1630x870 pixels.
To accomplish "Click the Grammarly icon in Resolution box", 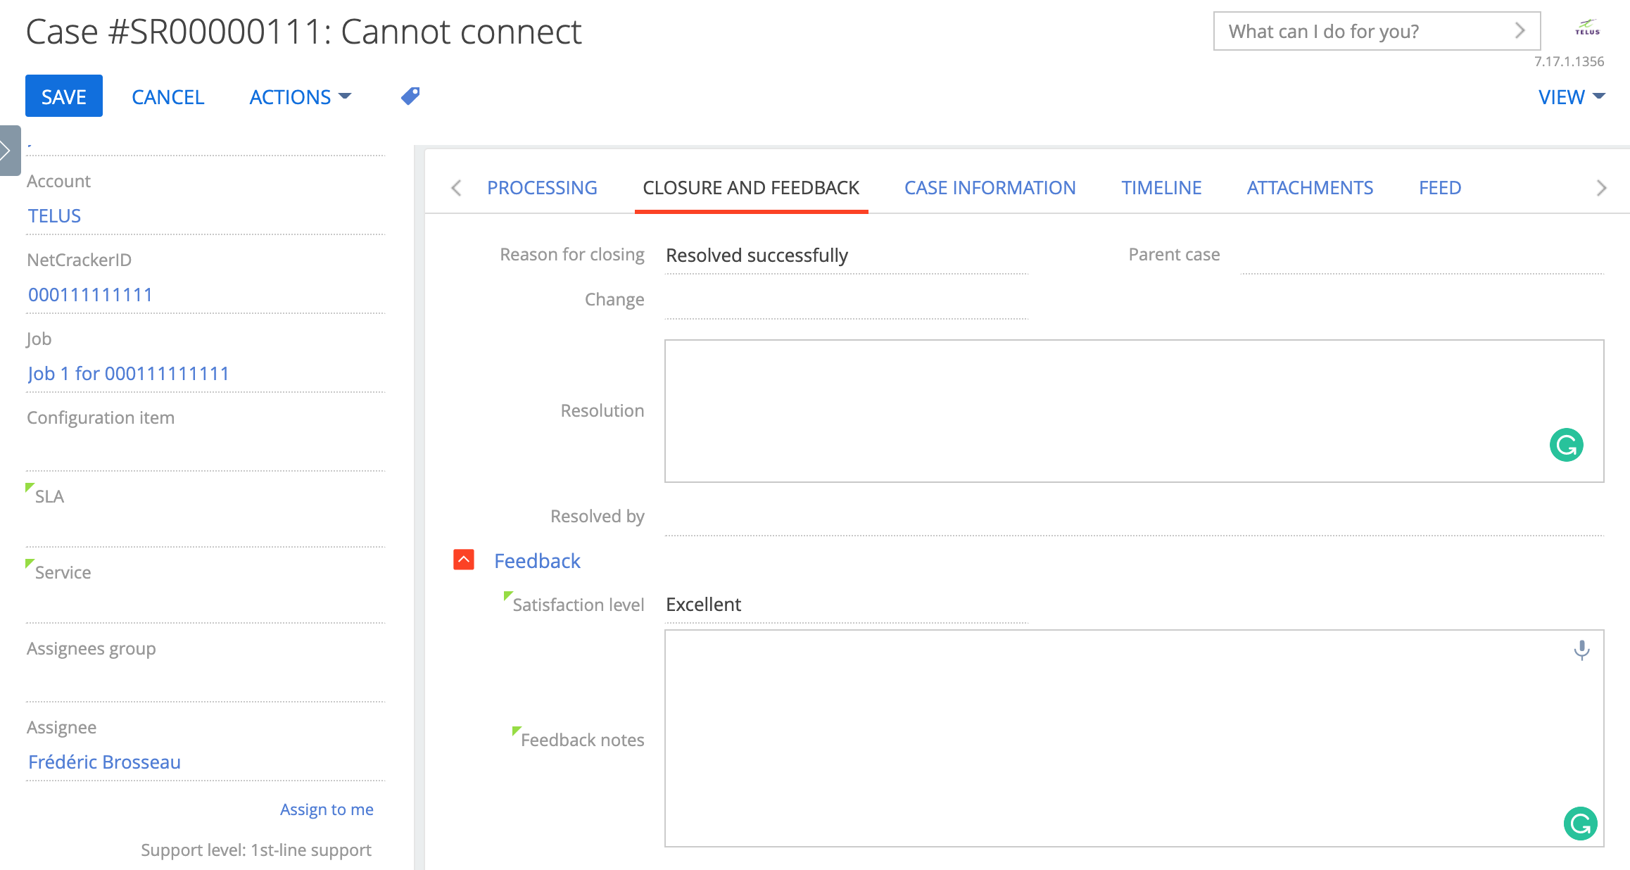I will (1566, 445).
